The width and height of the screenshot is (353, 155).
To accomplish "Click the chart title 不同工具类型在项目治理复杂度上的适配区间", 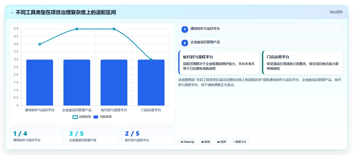I will coord(66,12).
